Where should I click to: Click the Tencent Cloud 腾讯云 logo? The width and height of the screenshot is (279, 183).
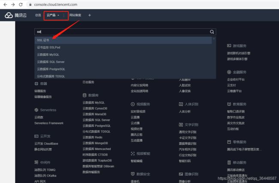(15, 15)
